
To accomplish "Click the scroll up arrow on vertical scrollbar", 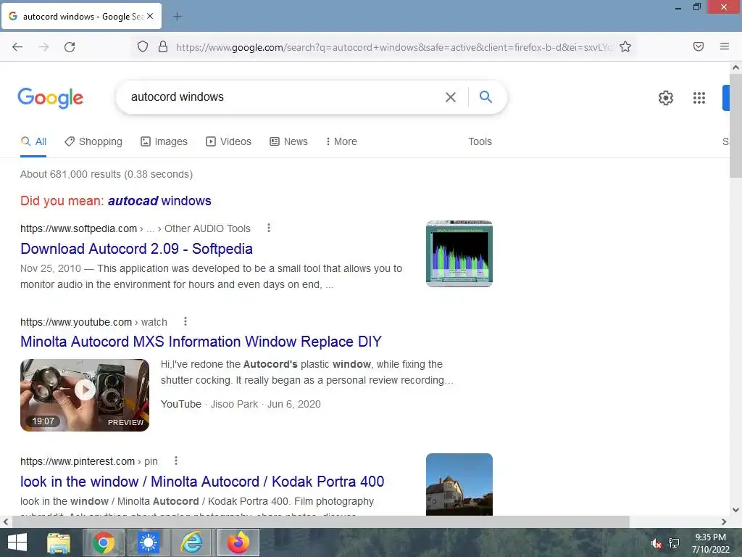I will (x=735, y=67).
